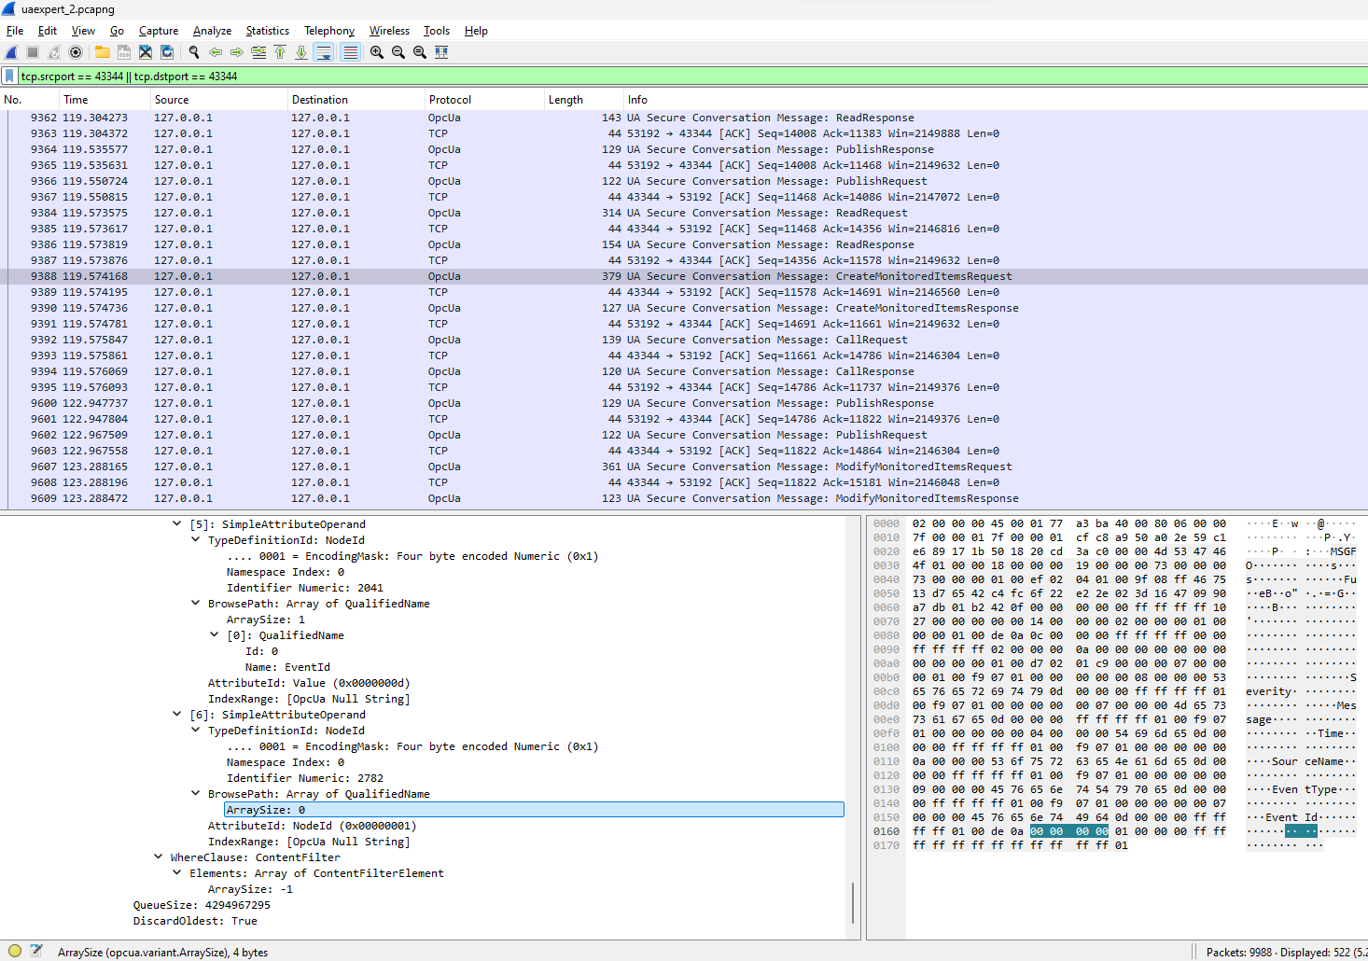Open the Edit menu
Screen dimensions: 1368x961
click(x=48, y=31)
